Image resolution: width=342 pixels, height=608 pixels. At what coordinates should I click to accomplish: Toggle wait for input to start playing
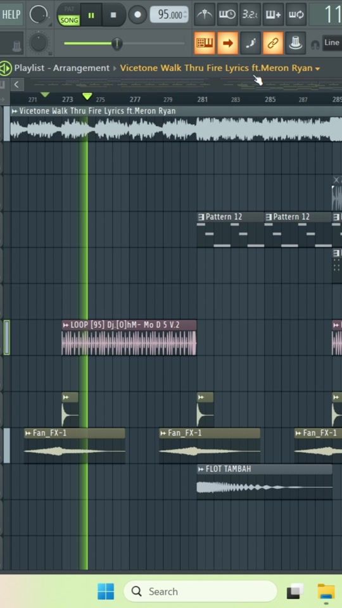pyautogui.click(x=227, y=15)
